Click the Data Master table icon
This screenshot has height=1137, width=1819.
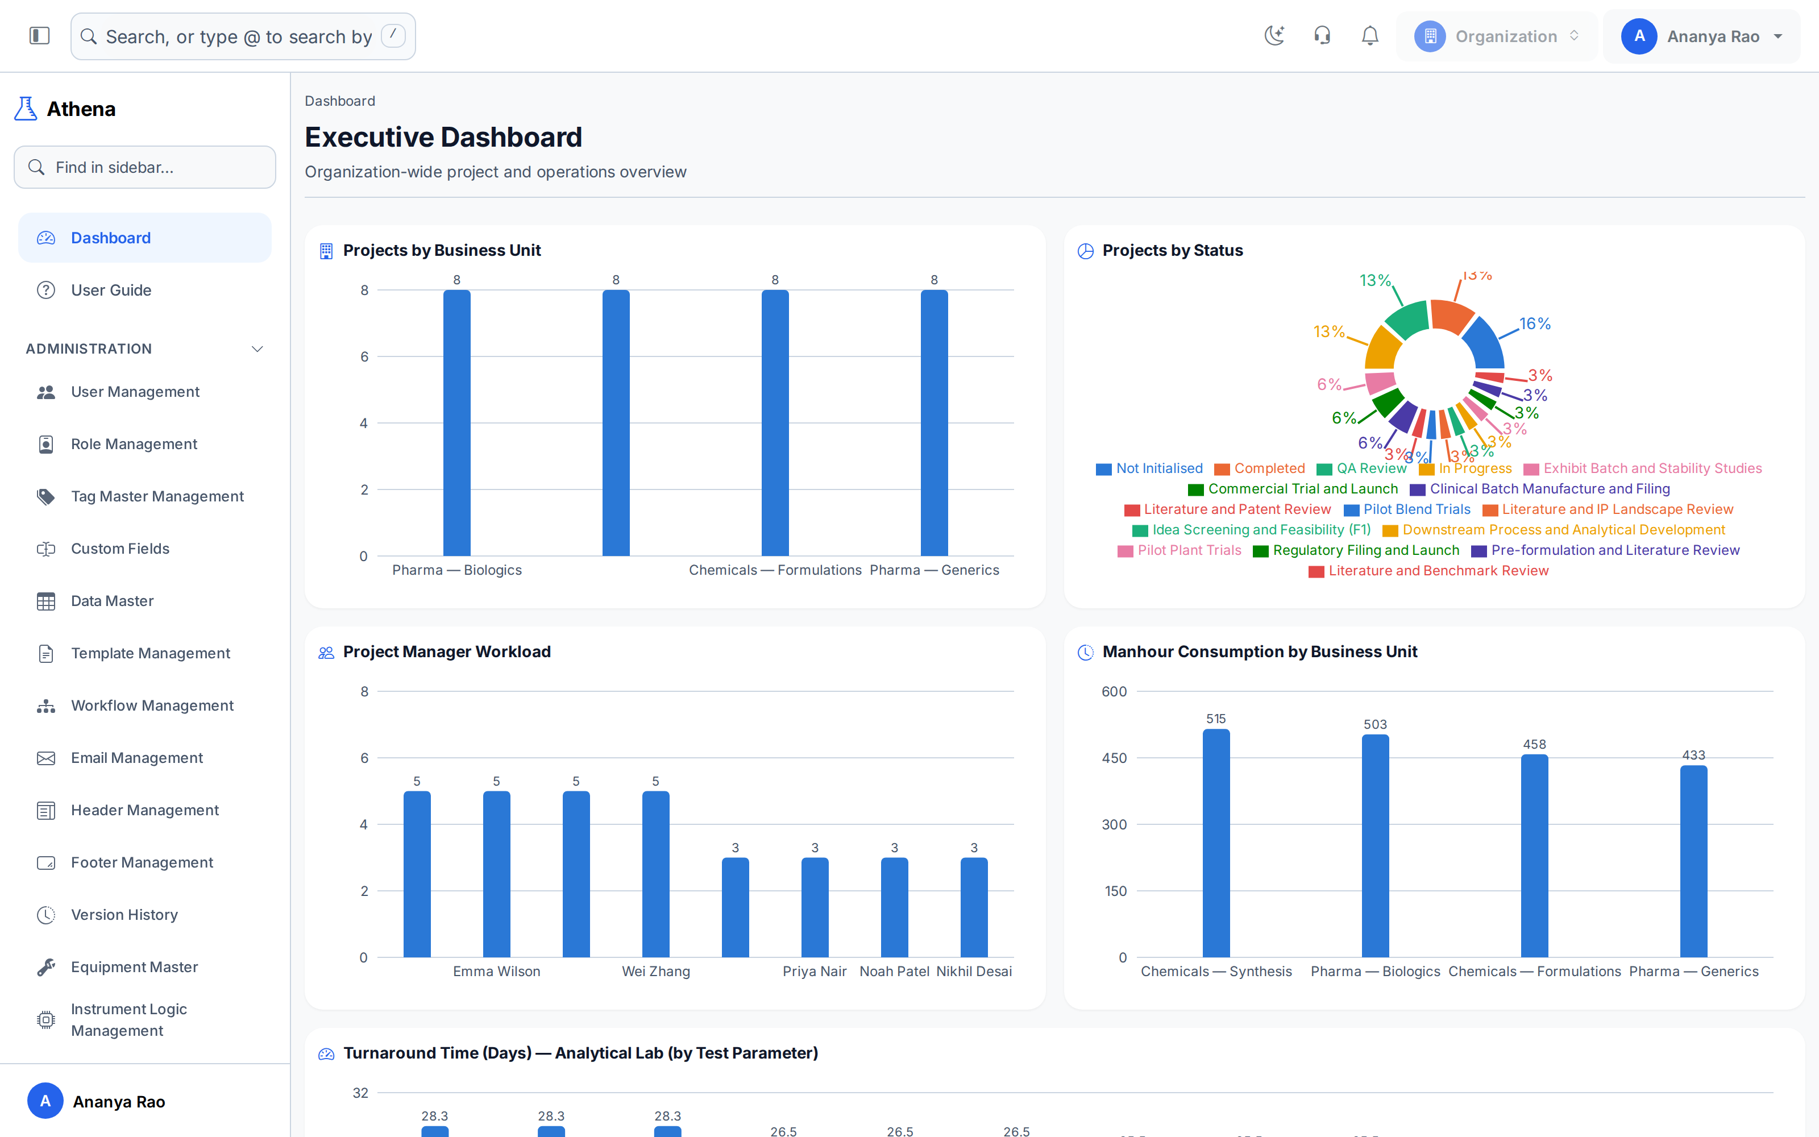pos(46,601)
